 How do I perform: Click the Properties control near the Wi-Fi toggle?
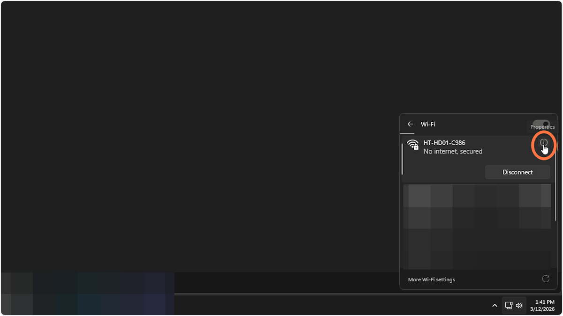point(542,126)
